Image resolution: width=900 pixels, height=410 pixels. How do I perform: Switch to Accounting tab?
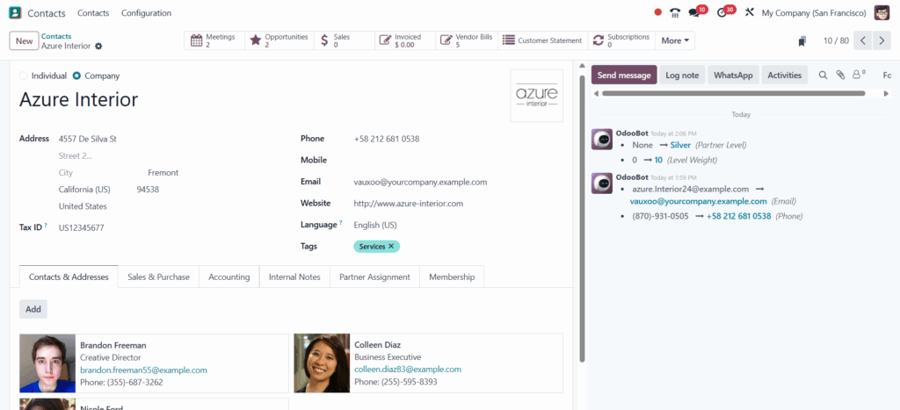229,277
